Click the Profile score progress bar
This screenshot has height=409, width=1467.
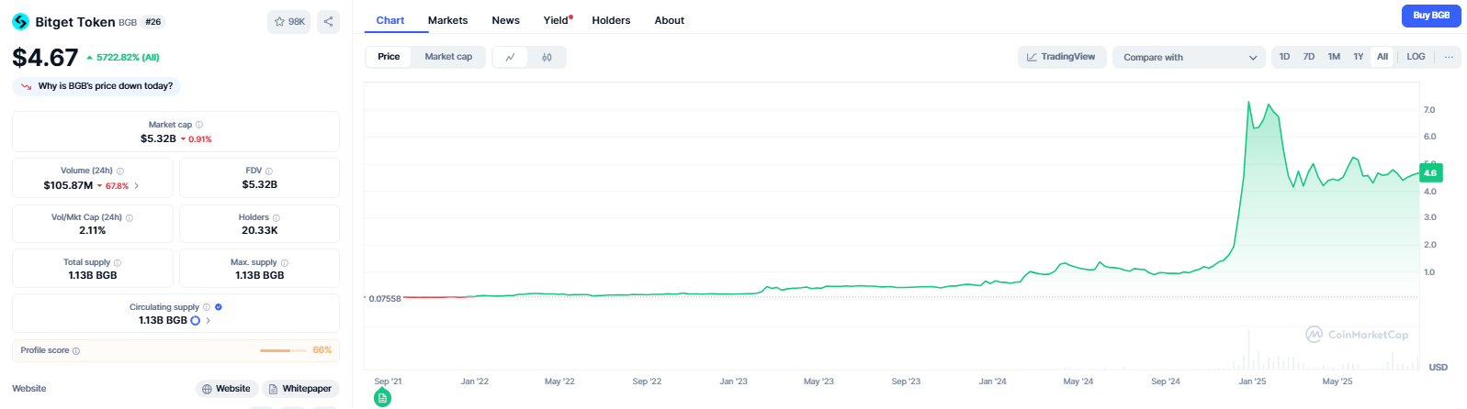283,350
